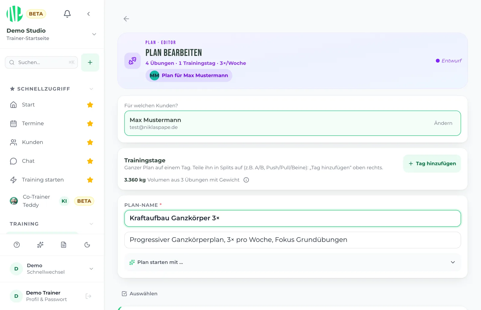Screen dimensions: 481x310
Task: Expand 'Plan starten mit ...' dropdown
Action: (x=293, y=262)
